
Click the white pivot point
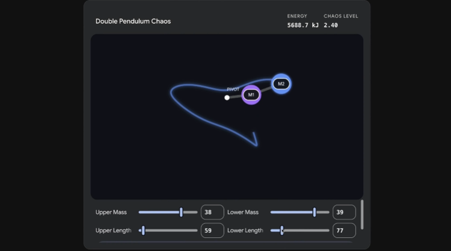point(227,98)
